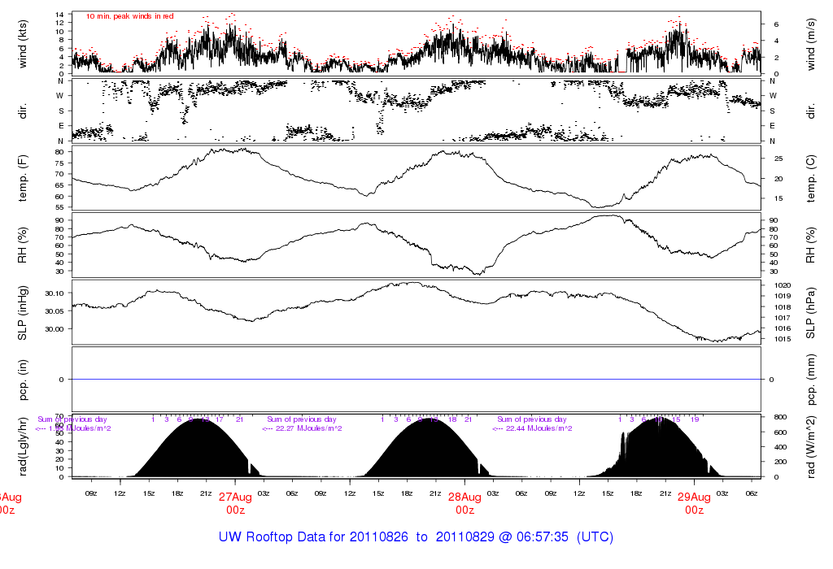The height and width of the screenshot is (569, 833).
Task: Click the '10 min. peak winds in red' legend
Action: point(129,16)
